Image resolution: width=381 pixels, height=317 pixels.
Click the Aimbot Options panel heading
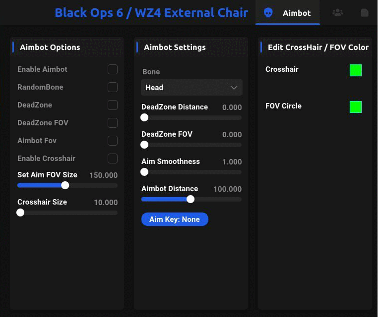click(x=50, y=47)
